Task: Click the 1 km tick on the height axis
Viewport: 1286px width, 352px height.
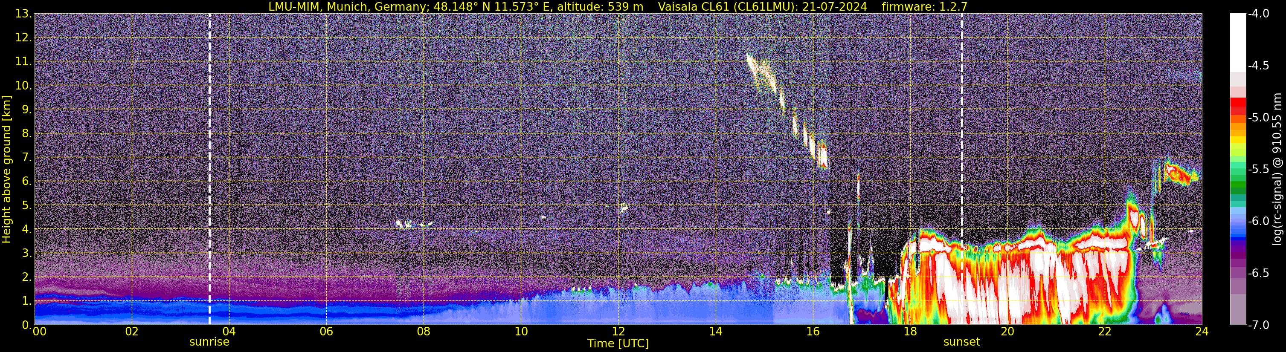Action: click(26, 300)
